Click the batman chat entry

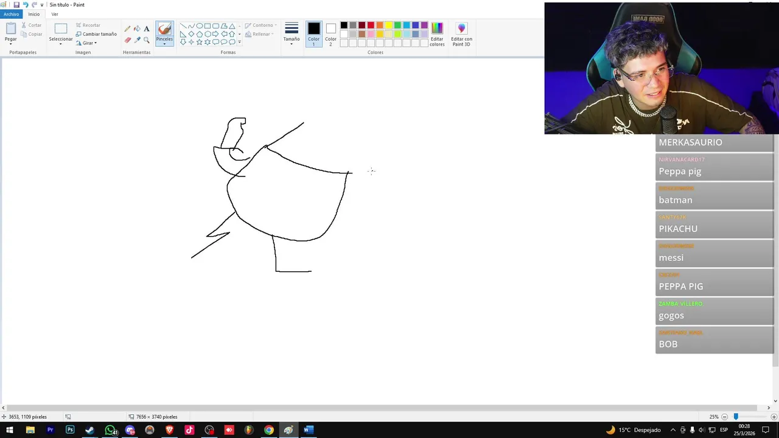pyautogui.click(x=714, y=195)
